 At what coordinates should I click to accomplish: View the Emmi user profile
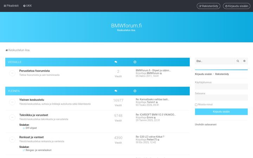(150, 118)
